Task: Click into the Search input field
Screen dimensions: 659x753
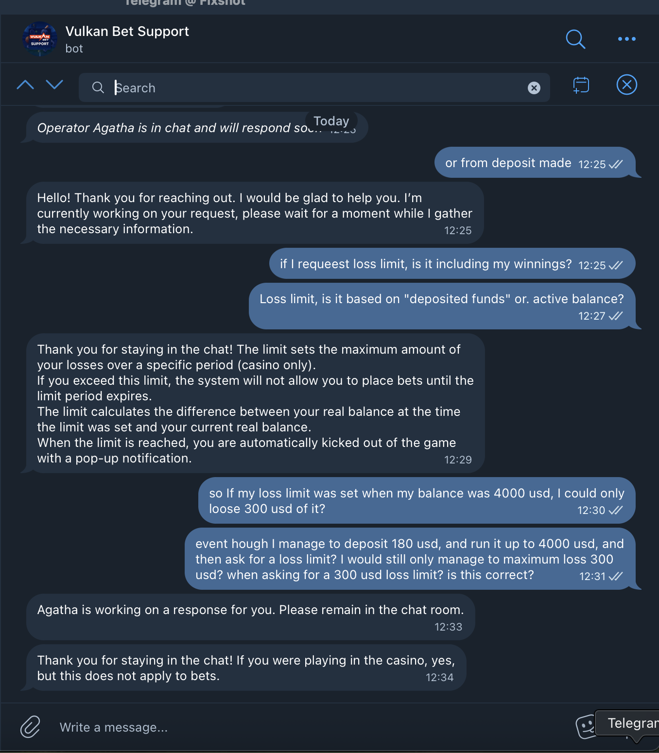Action: 311,88
